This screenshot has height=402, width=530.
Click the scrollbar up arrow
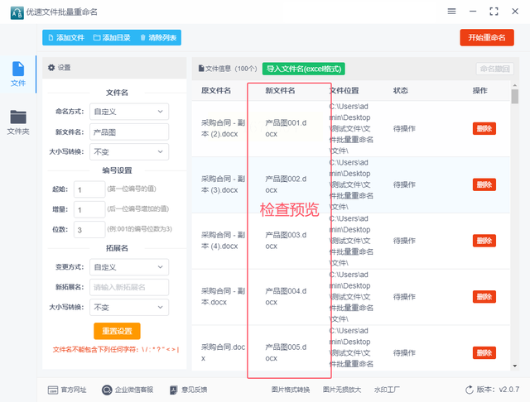click(514, 85)
